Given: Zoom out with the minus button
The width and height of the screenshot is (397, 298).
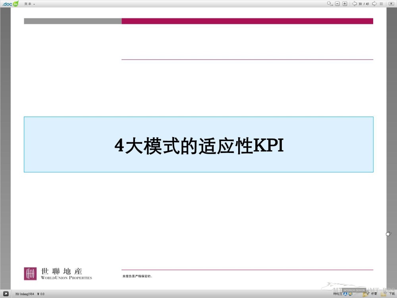Looking at the screenshot, I should 337,4.
